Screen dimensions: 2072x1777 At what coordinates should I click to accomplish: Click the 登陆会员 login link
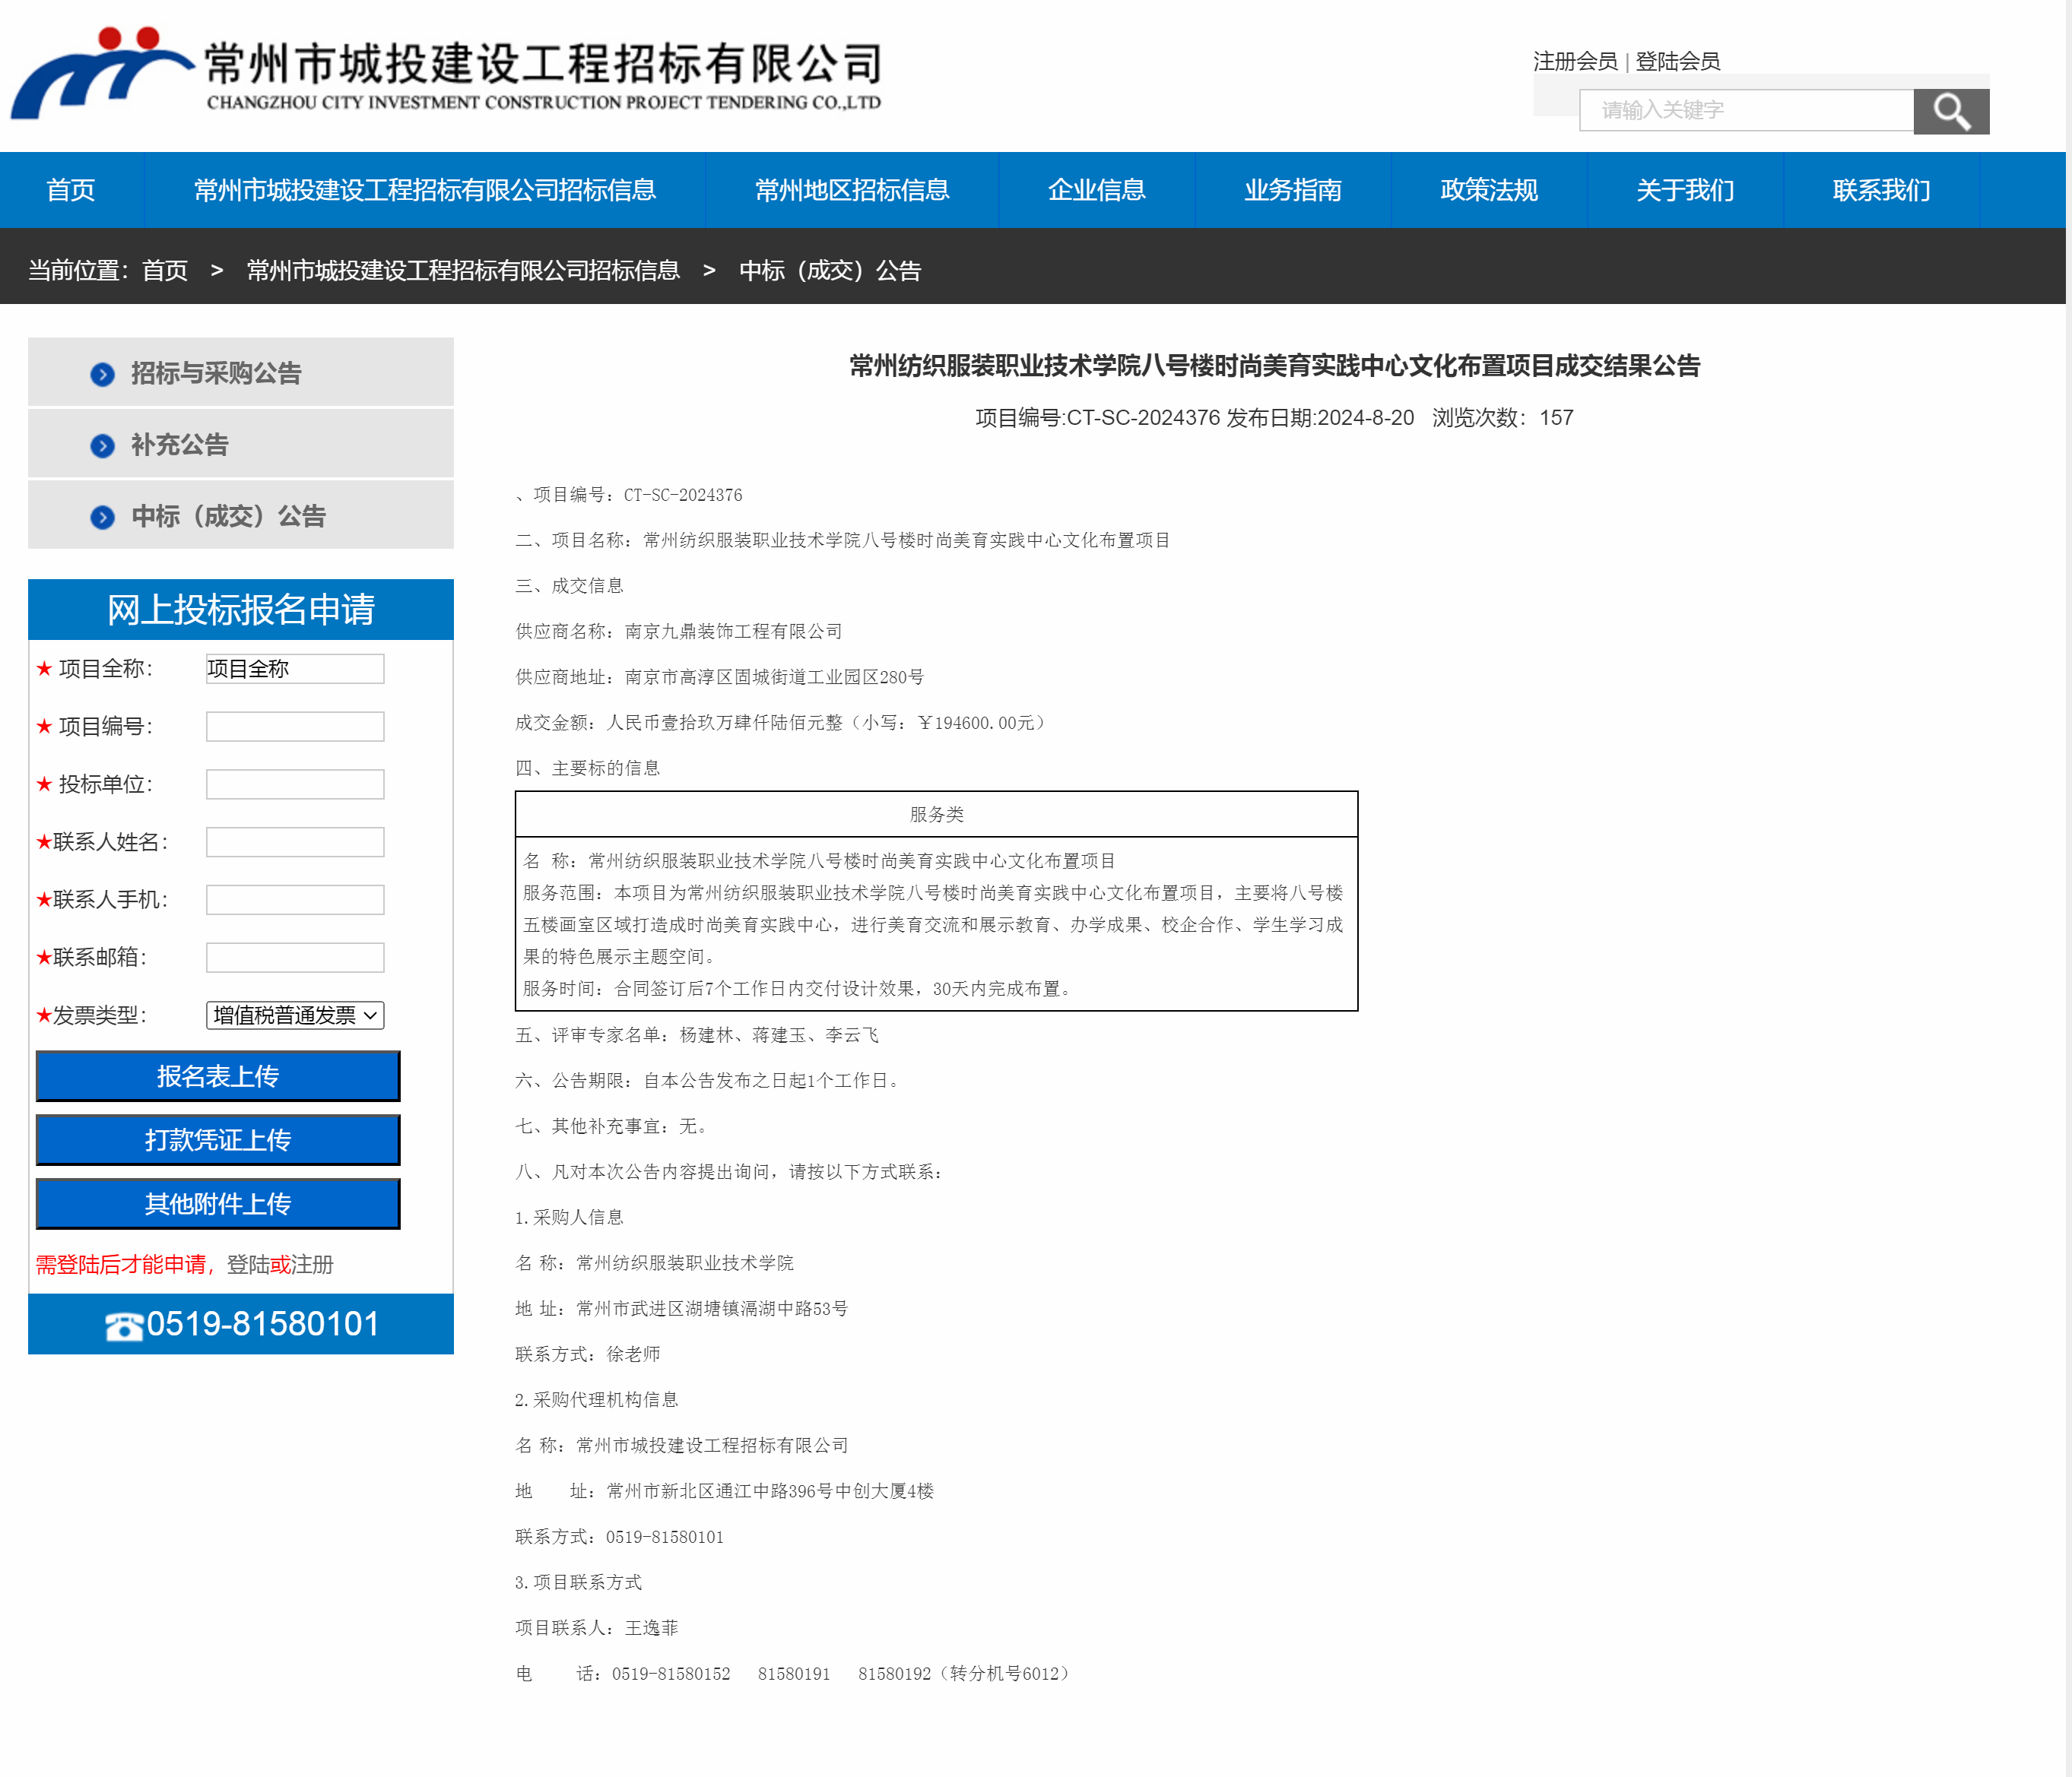(1677, 62)
